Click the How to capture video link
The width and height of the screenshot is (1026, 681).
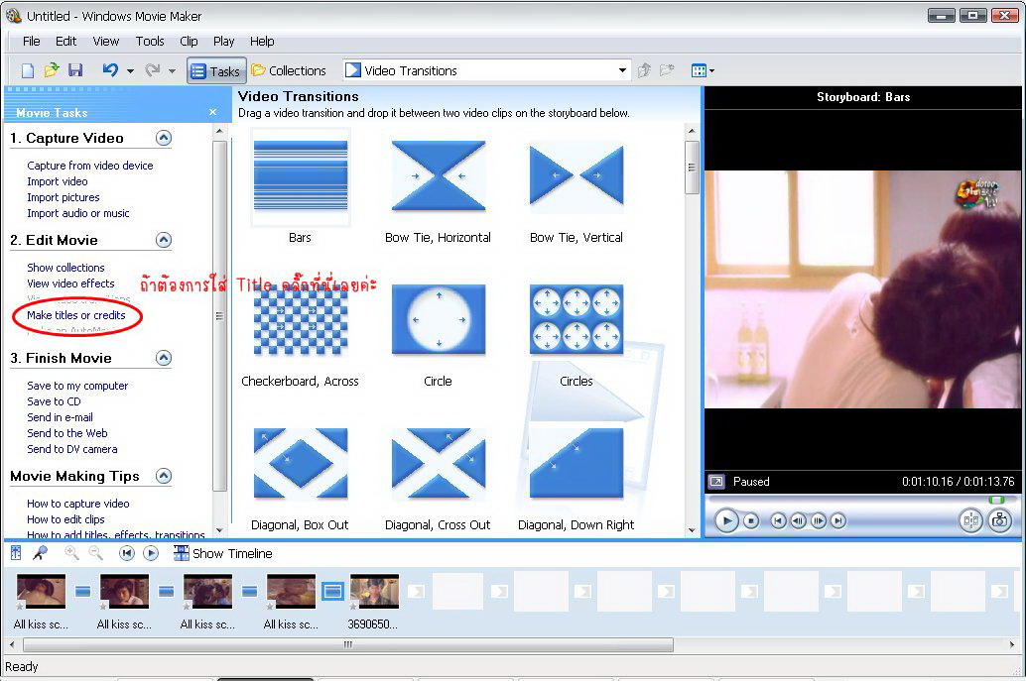(77, 504)
